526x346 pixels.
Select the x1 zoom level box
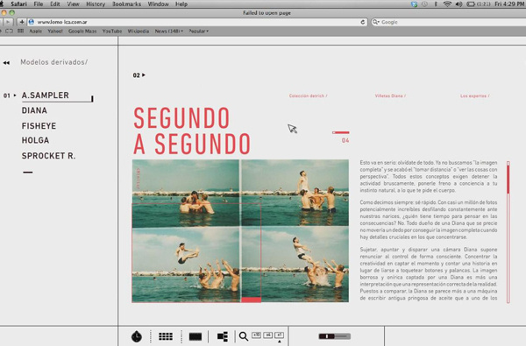coord(279,335)
